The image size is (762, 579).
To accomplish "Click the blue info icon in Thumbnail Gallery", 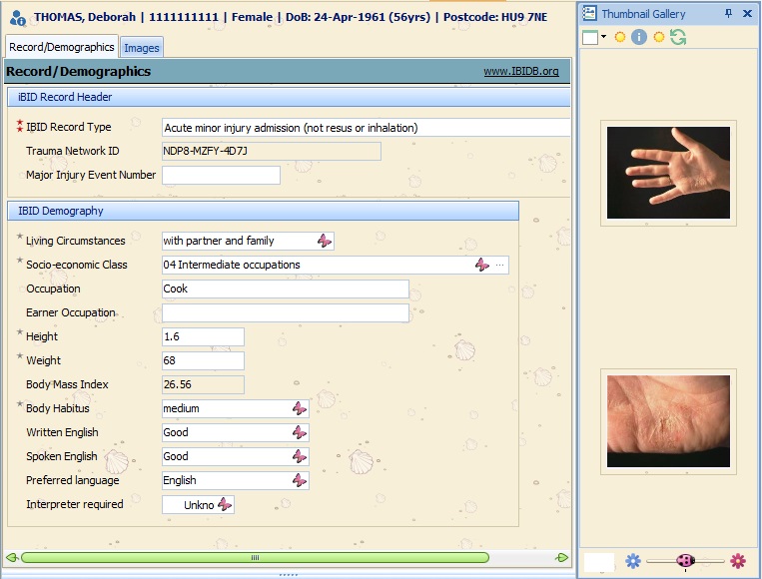I will pyautogui.click(x=639, y=37).
